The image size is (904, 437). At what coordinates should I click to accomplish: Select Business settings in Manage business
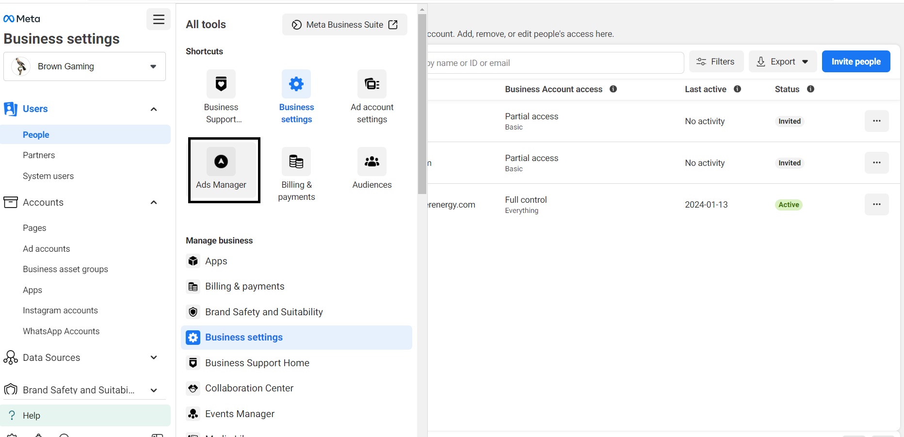296,338
